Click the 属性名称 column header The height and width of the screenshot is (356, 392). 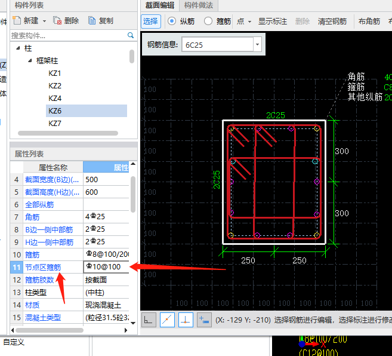tap(53, 167)
